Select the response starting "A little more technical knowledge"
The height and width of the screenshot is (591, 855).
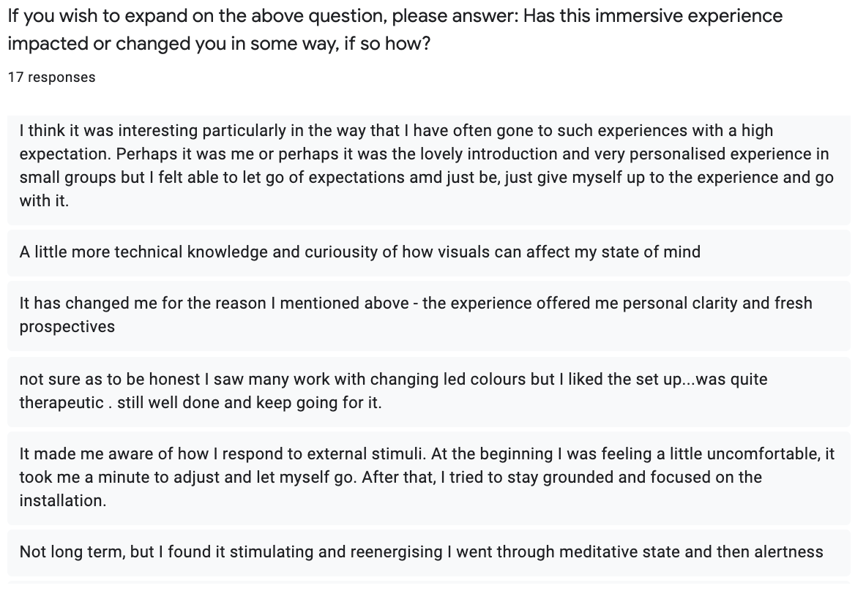point(359,252)
